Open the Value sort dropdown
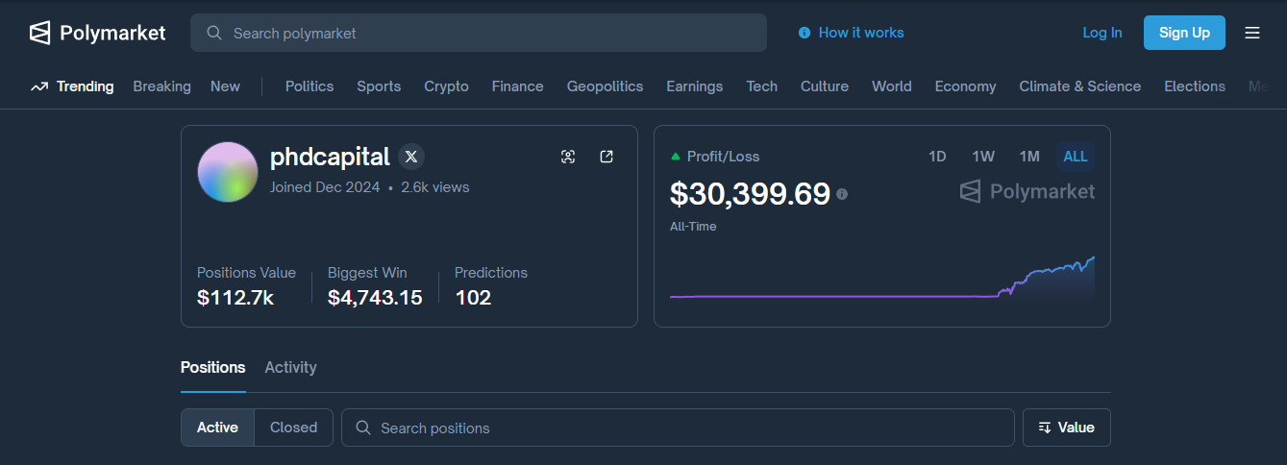The image size is (1287, 465). click(x=1066, y=428)
